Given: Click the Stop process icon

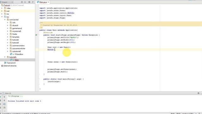Looking at the screenshot, I should pyautogui.click(x=1, y=100).
